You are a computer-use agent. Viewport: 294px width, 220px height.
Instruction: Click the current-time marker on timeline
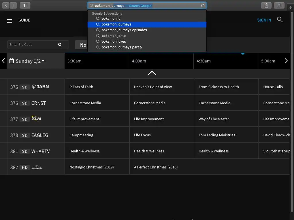point(243,54)
